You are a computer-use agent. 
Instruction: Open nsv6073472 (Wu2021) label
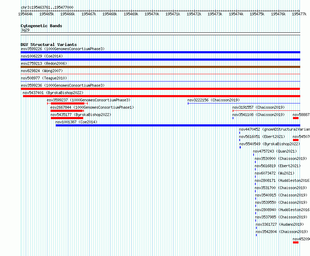point(274,173)
